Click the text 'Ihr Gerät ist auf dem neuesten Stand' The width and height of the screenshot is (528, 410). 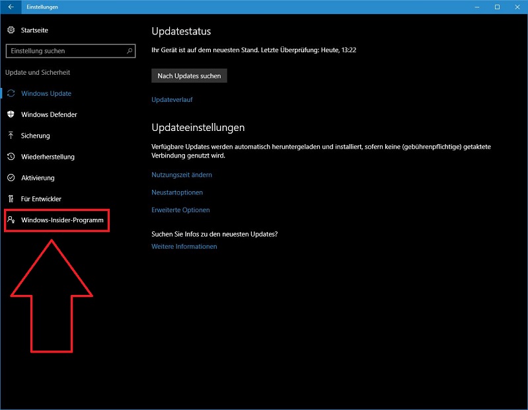click(x=205, y=50)
